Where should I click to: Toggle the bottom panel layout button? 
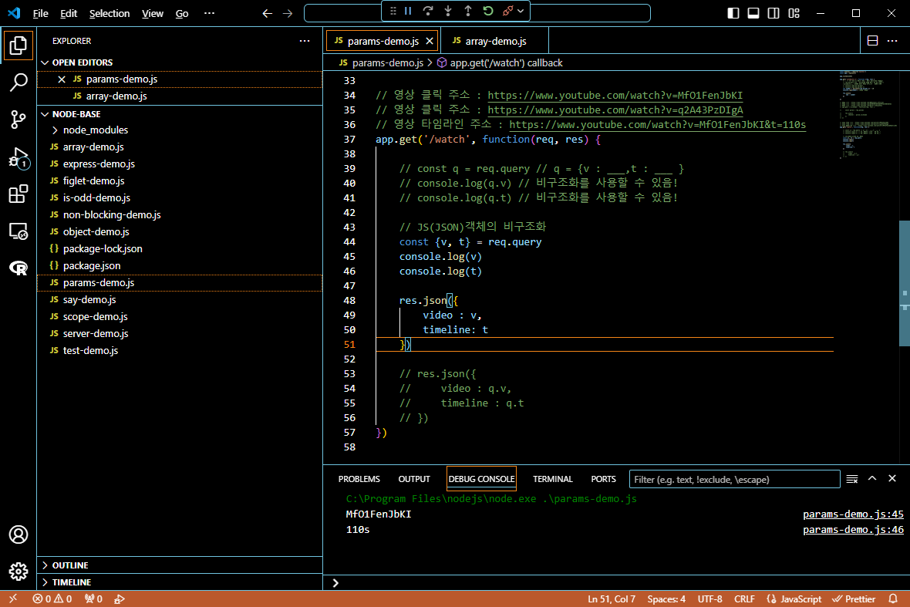pyautogui.click(x=753, y=13)
